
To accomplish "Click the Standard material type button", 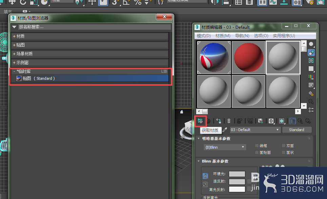I will pyautogui.click(x=297, y=130).
